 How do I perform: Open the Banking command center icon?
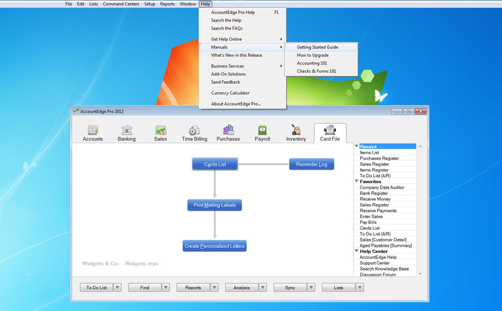coord(127,130)
